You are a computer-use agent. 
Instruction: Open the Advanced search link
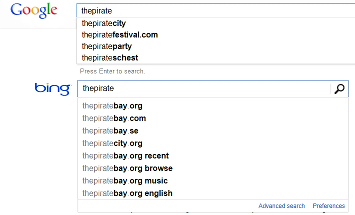282,206
